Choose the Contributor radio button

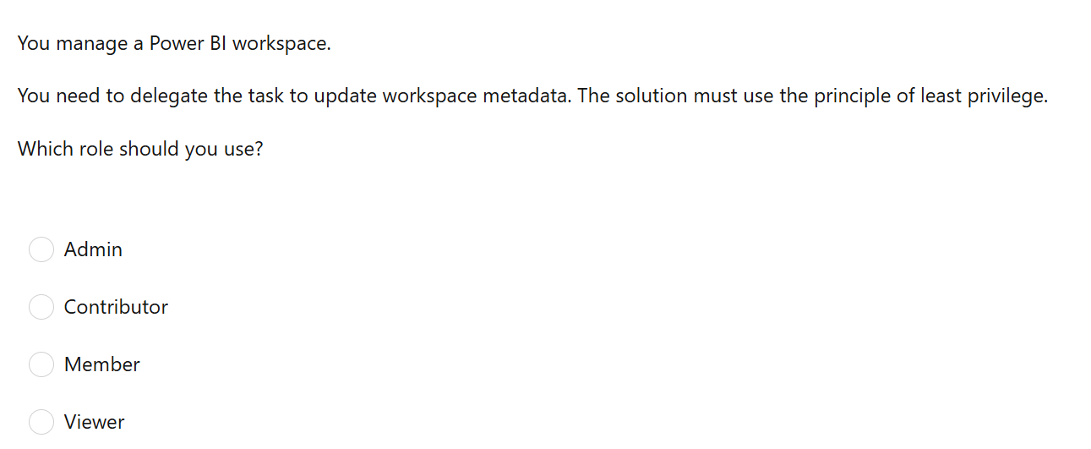point(41,307)
